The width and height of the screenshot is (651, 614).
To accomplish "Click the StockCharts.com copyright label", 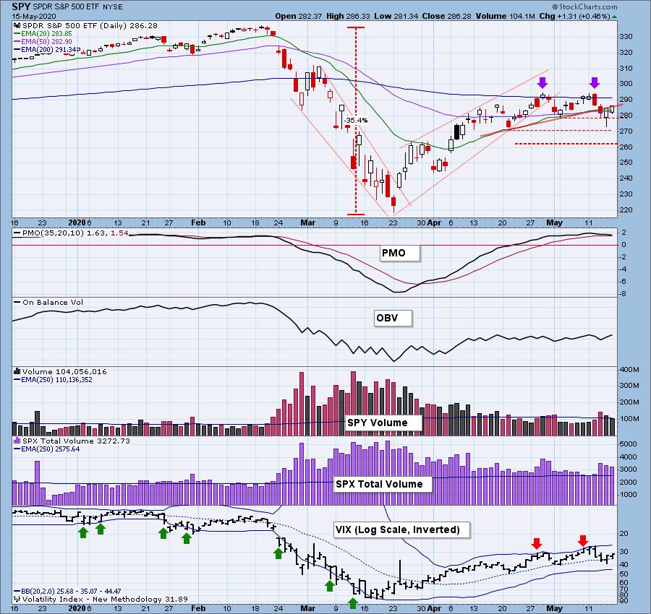I will click(584, 7).
